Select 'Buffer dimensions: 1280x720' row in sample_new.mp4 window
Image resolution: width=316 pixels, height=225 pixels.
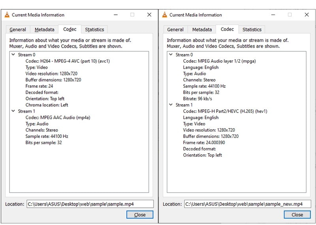click(x=211, y=136)
